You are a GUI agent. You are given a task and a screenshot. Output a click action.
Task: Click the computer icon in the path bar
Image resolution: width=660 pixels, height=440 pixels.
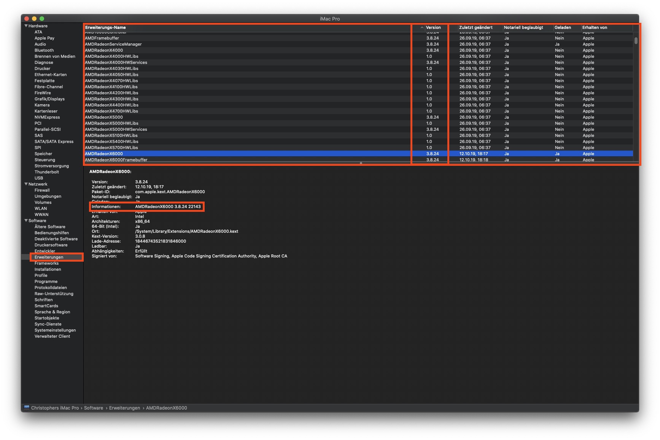click(x=27, y=408)
